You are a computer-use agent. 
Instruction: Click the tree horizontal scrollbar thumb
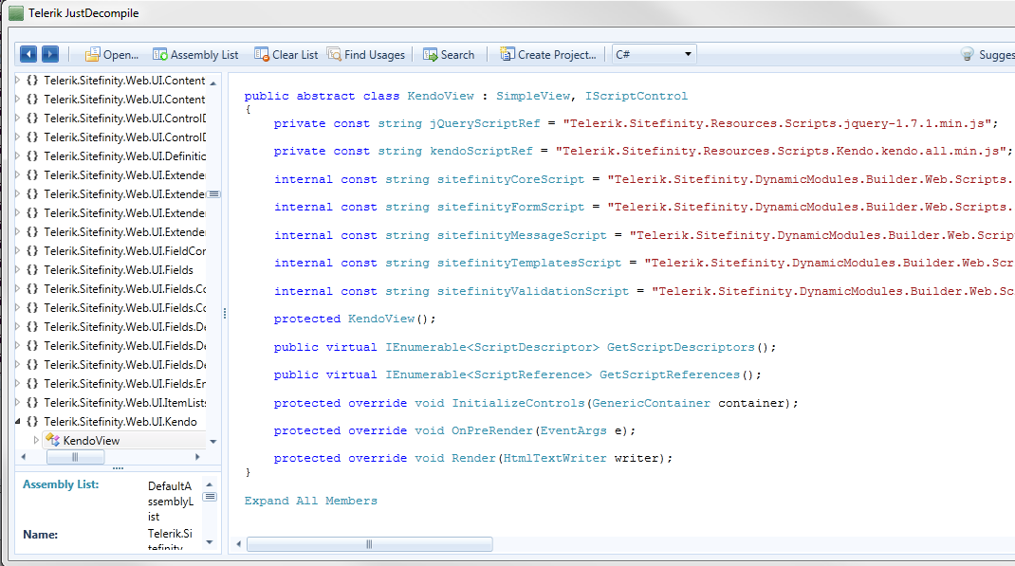pos(75,457)
